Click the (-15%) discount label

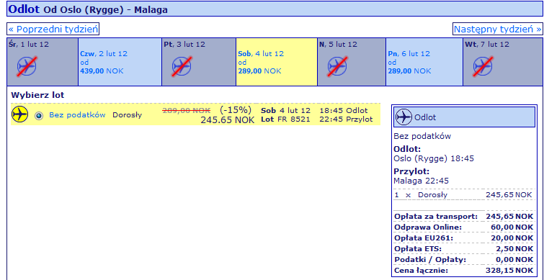(236, 110)
